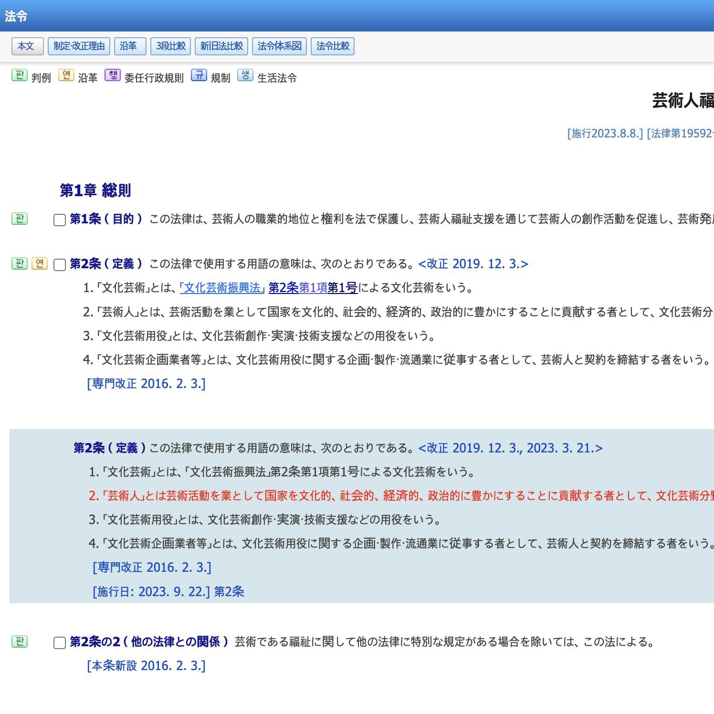Click the 判例 icon beside 第2条 (定義)
This screenshot has height=714, width=714.
pos(20,263)
